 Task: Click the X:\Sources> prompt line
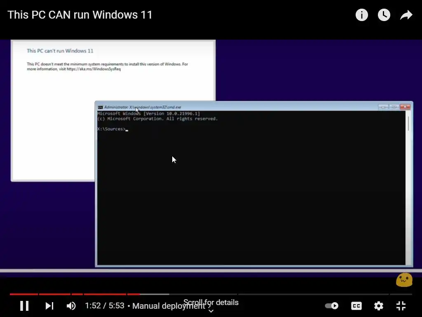113,129
